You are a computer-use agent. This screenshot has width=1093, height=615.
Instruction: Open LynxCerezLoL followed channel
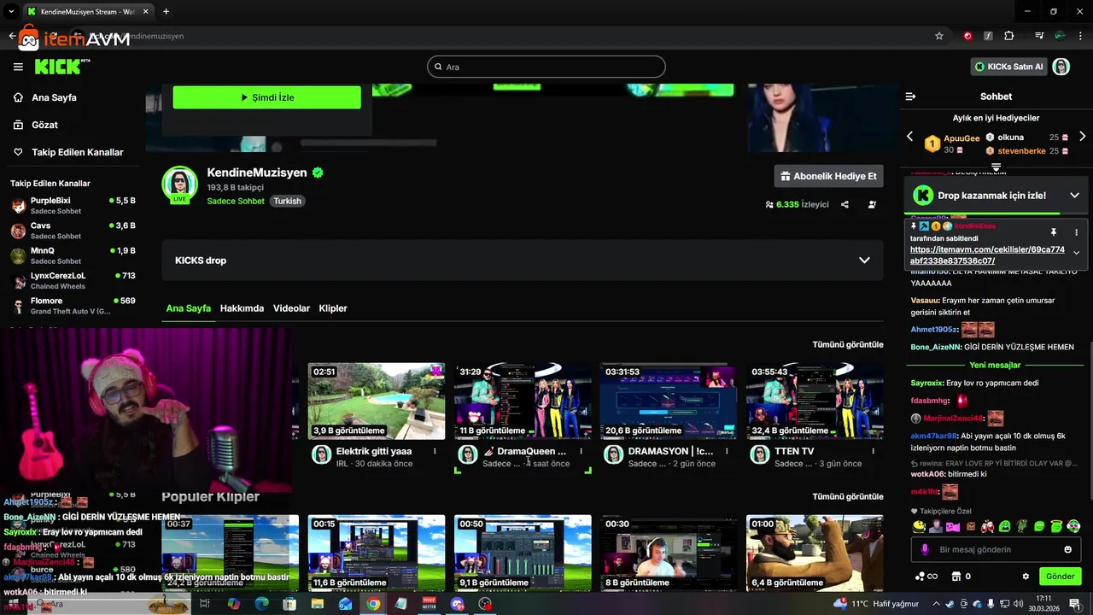tap(73, 280)
